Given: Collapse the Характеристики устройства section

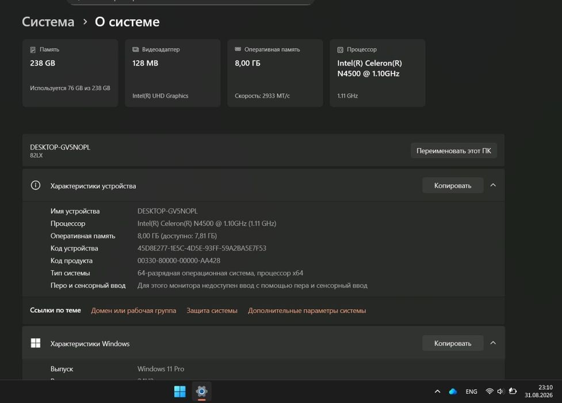Looking at the screenshot, I should [x=493, y=185].
